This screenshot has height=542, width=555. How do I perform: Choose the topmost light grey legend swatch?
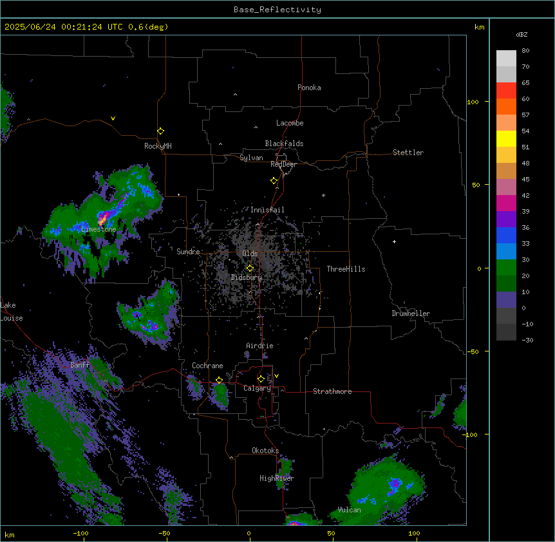(506, 59)
